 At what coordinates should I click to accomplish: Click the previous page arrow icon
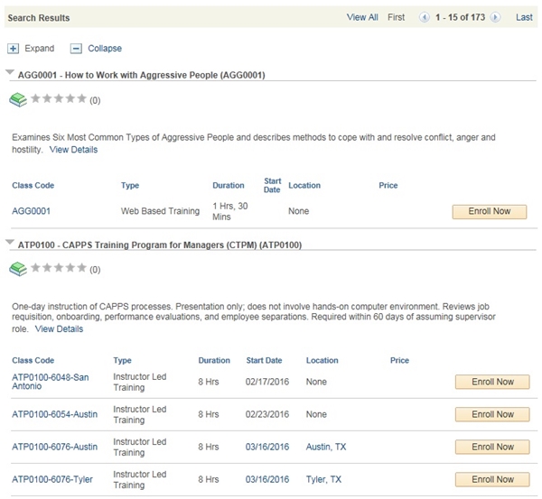click(x=425, y=17)
